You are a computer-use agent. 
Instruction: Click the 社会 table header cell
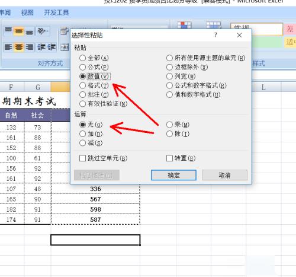(37, 115)
